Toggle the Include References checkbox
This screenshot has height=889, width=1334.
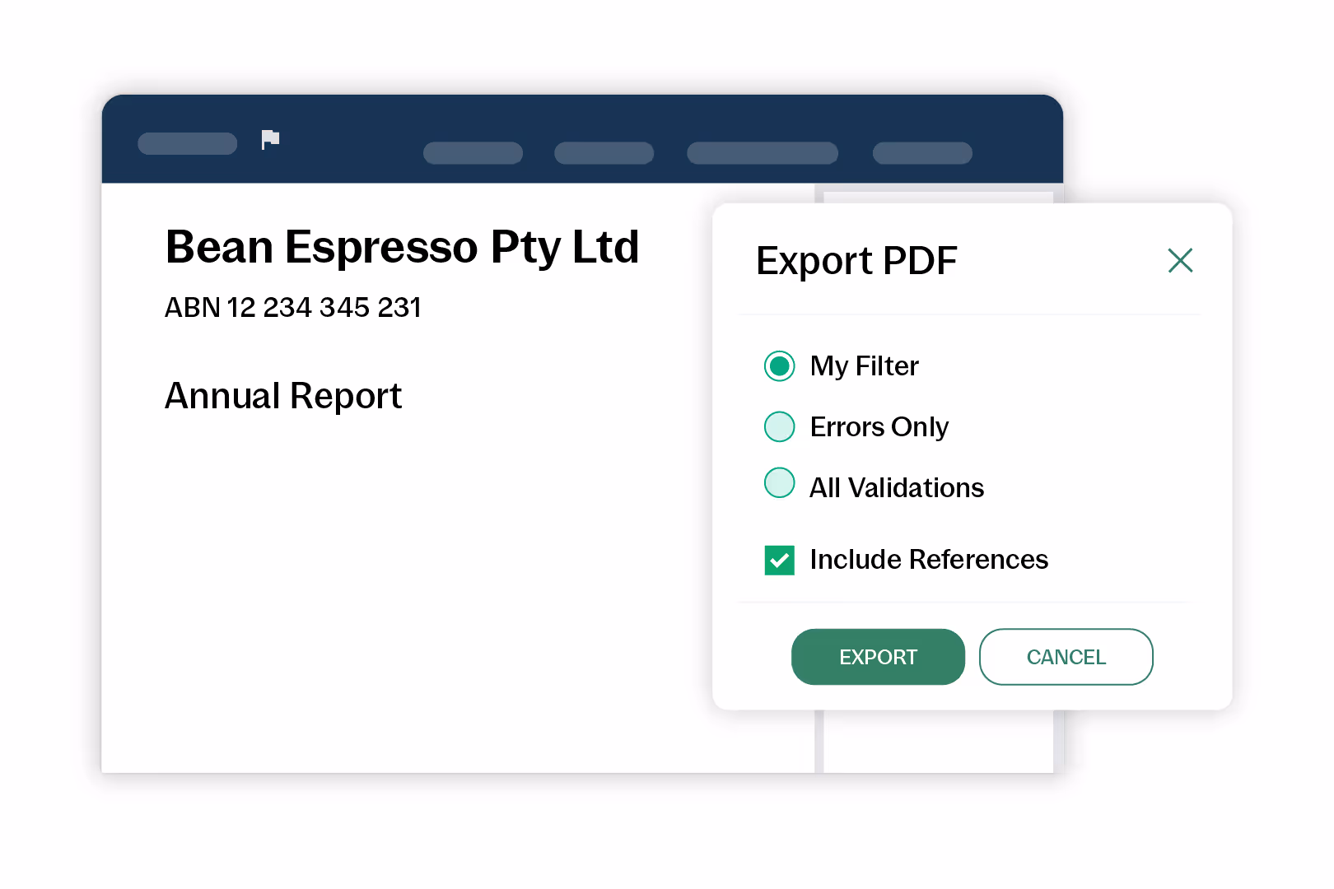(779, 560)
